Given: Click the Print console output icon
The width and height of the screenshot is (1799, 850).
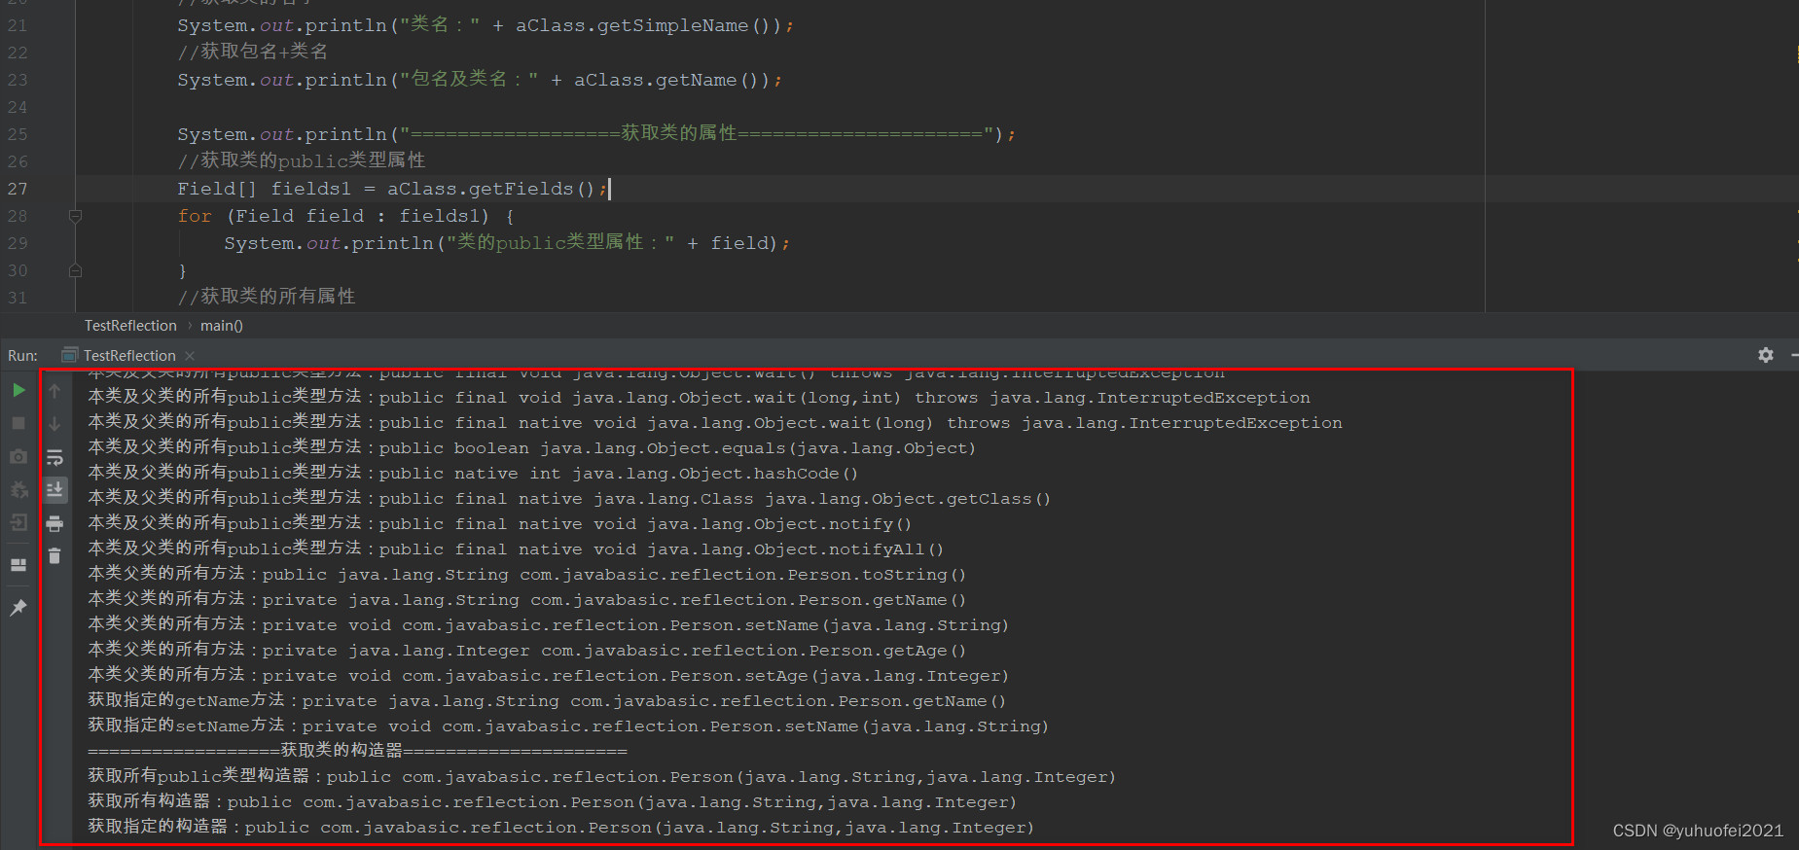Looking at the screenshot, I should click(x=54, y=523).
